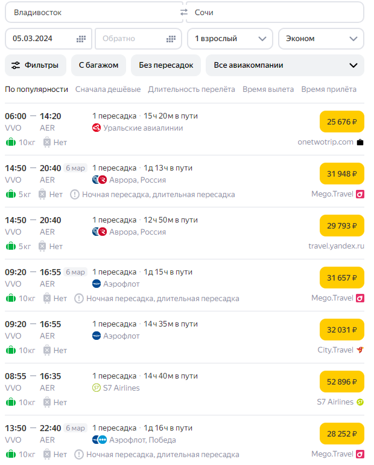Sort by 'Сначала дешёвые'

click(x=108, y=89)
